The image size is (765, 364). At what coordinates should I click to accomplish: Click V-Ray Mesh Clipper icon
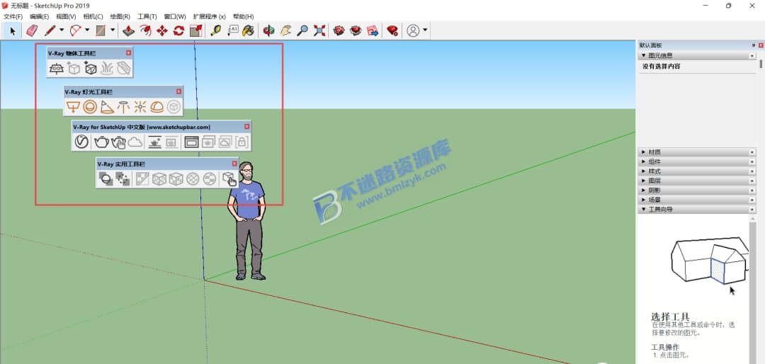[x=123, y=69]
